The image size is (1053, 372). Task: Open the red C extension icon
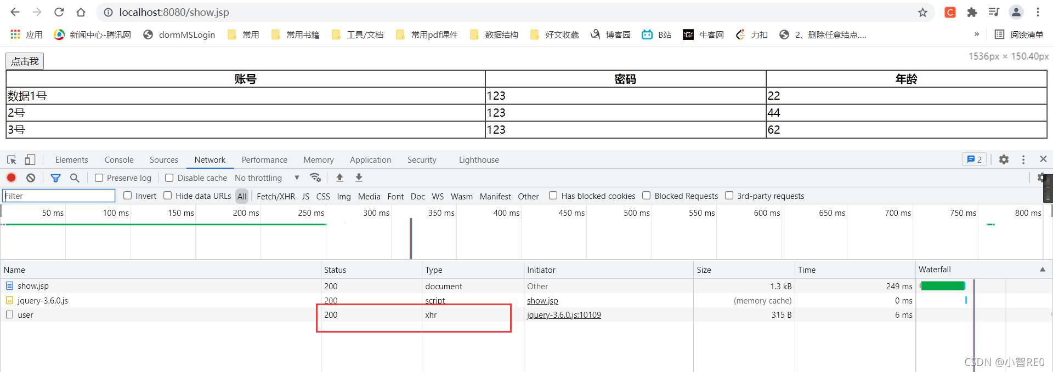(950, 12)
